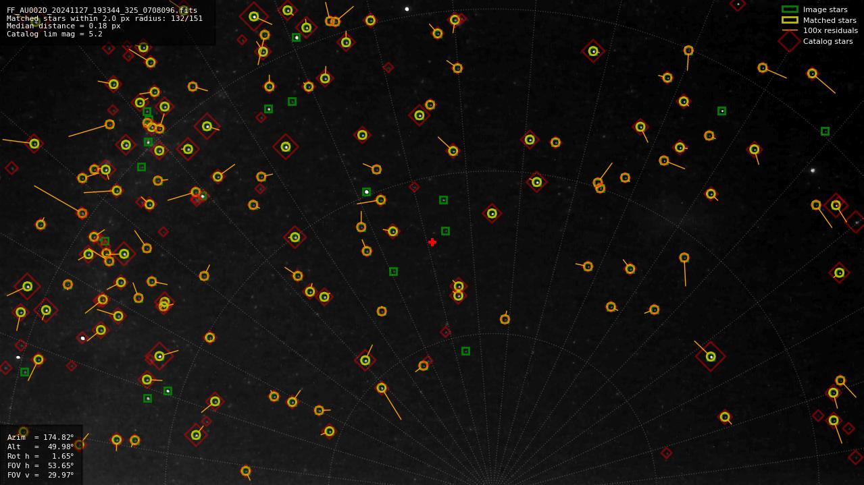This screenshot has width=864, height=485.
Task: Click the orange 100x residuals legend line
Action: click(x=790, y=30)
